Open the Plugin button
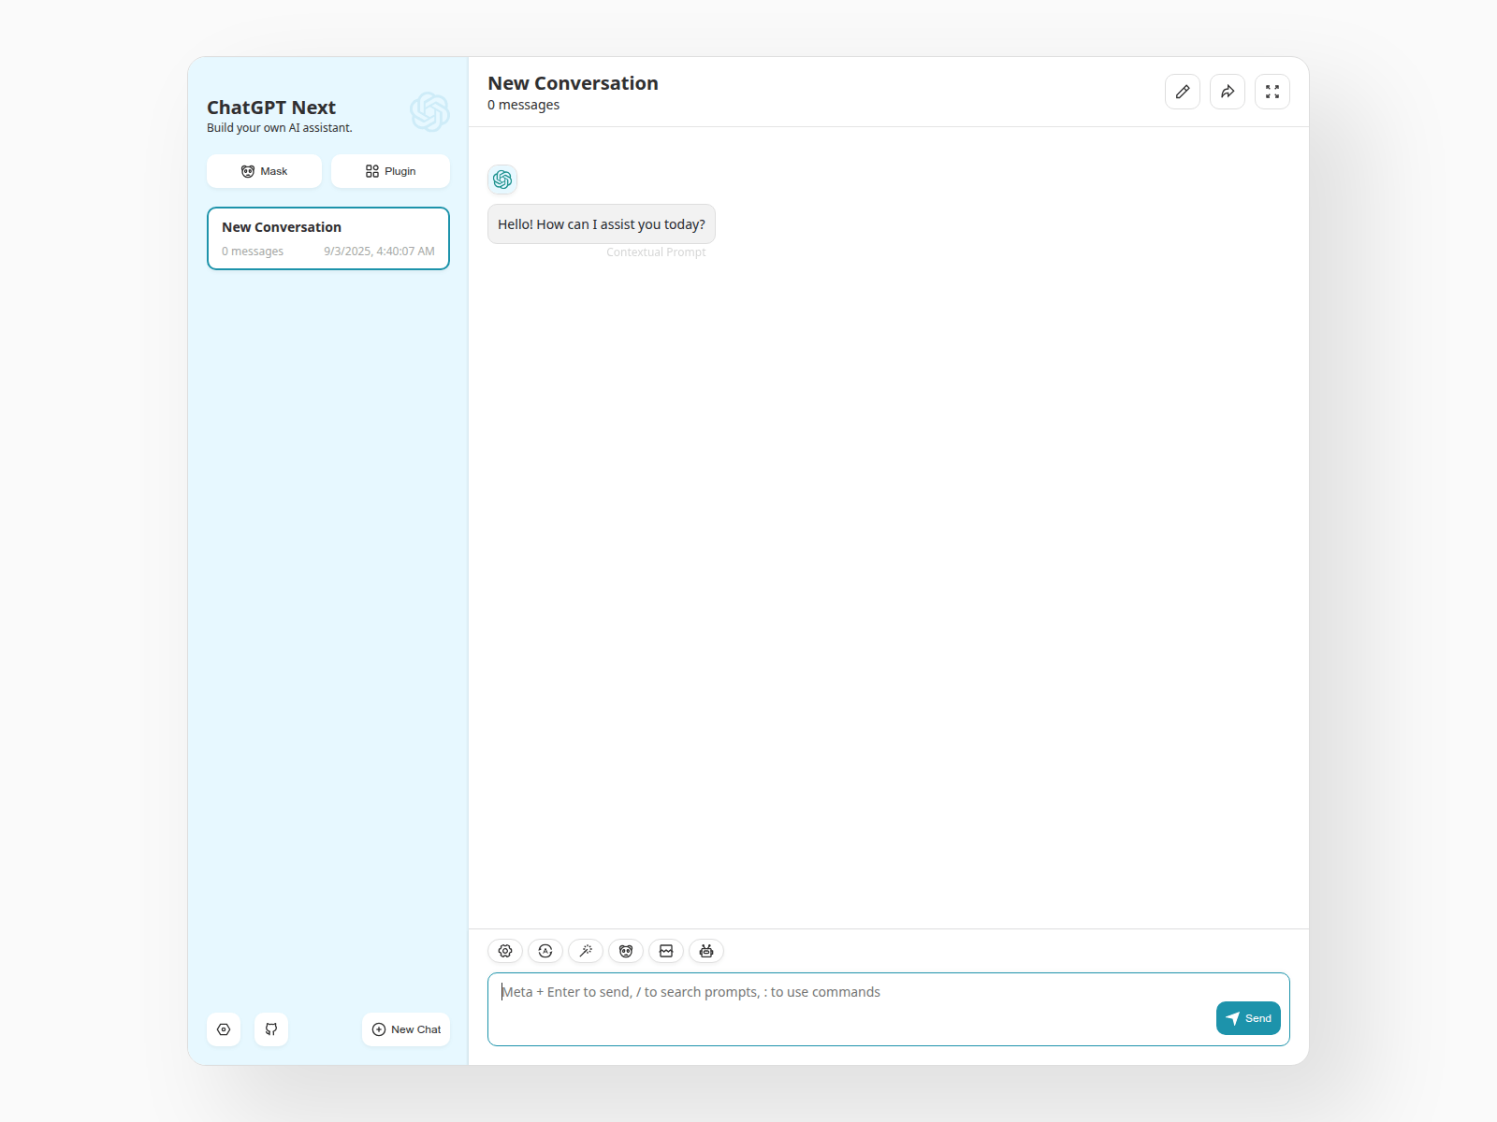The width and height of the screenshot is (1497, 1122). 390,171
